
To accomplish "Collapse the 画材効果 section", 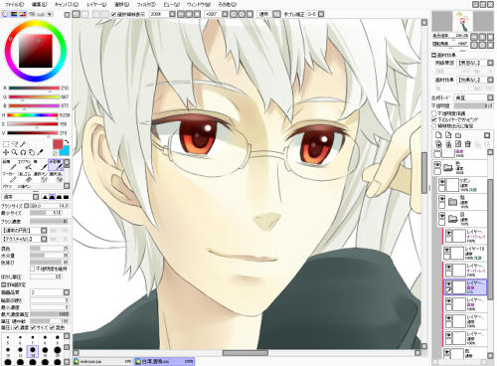I will coord(433,55).
